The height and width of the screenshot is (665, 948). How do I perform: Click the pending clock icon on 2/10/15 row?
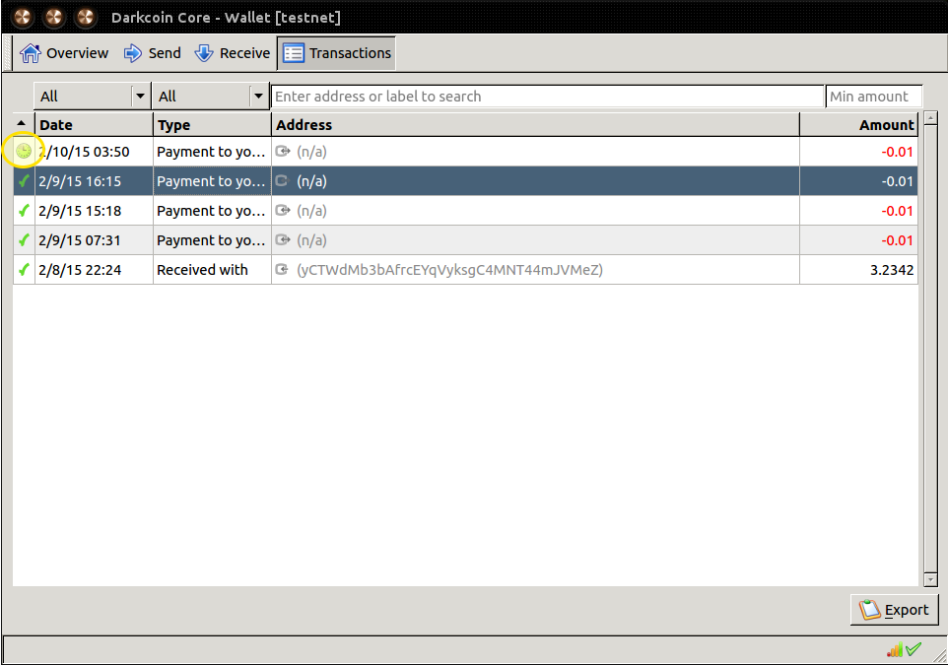pyautogui.click(x=23, y=151)
